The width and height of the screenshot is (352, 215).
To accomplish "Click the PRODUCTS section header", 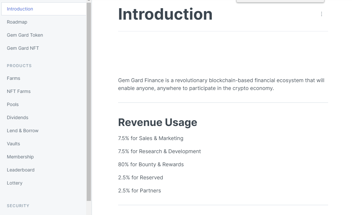I will [19, 65].
